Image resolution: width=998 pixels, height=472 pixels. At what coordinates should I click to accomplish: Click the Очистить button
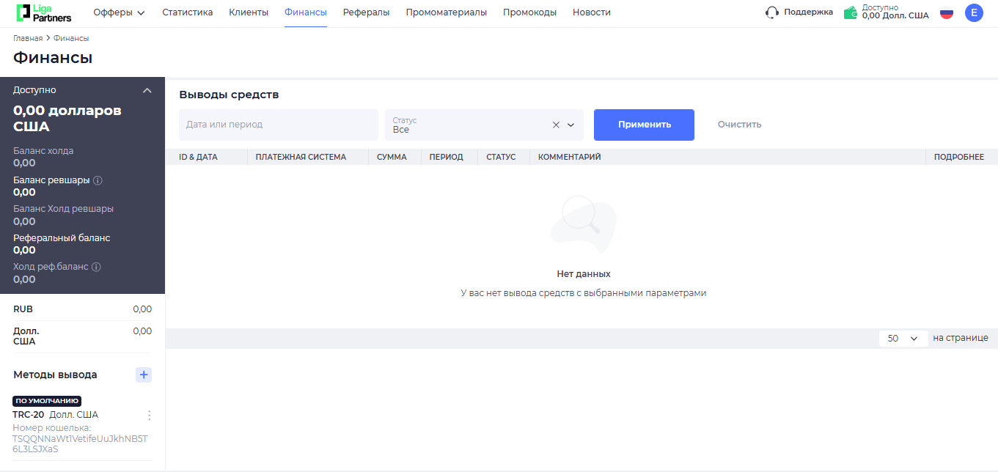click(739, 125)
